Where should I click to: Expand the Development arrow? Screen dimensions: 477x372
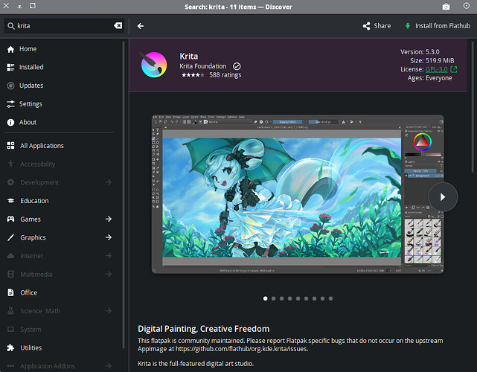coord(109,182)
